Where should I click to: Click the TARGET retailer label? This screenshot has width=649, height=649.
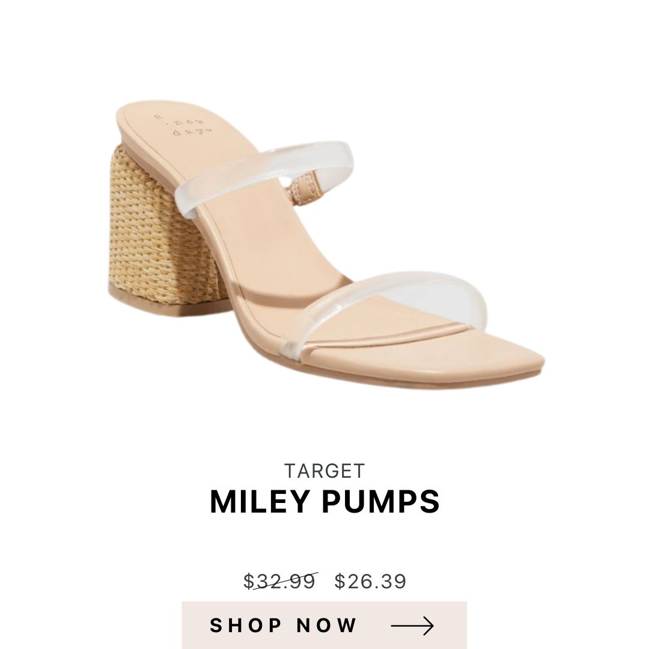coord(324,471)
